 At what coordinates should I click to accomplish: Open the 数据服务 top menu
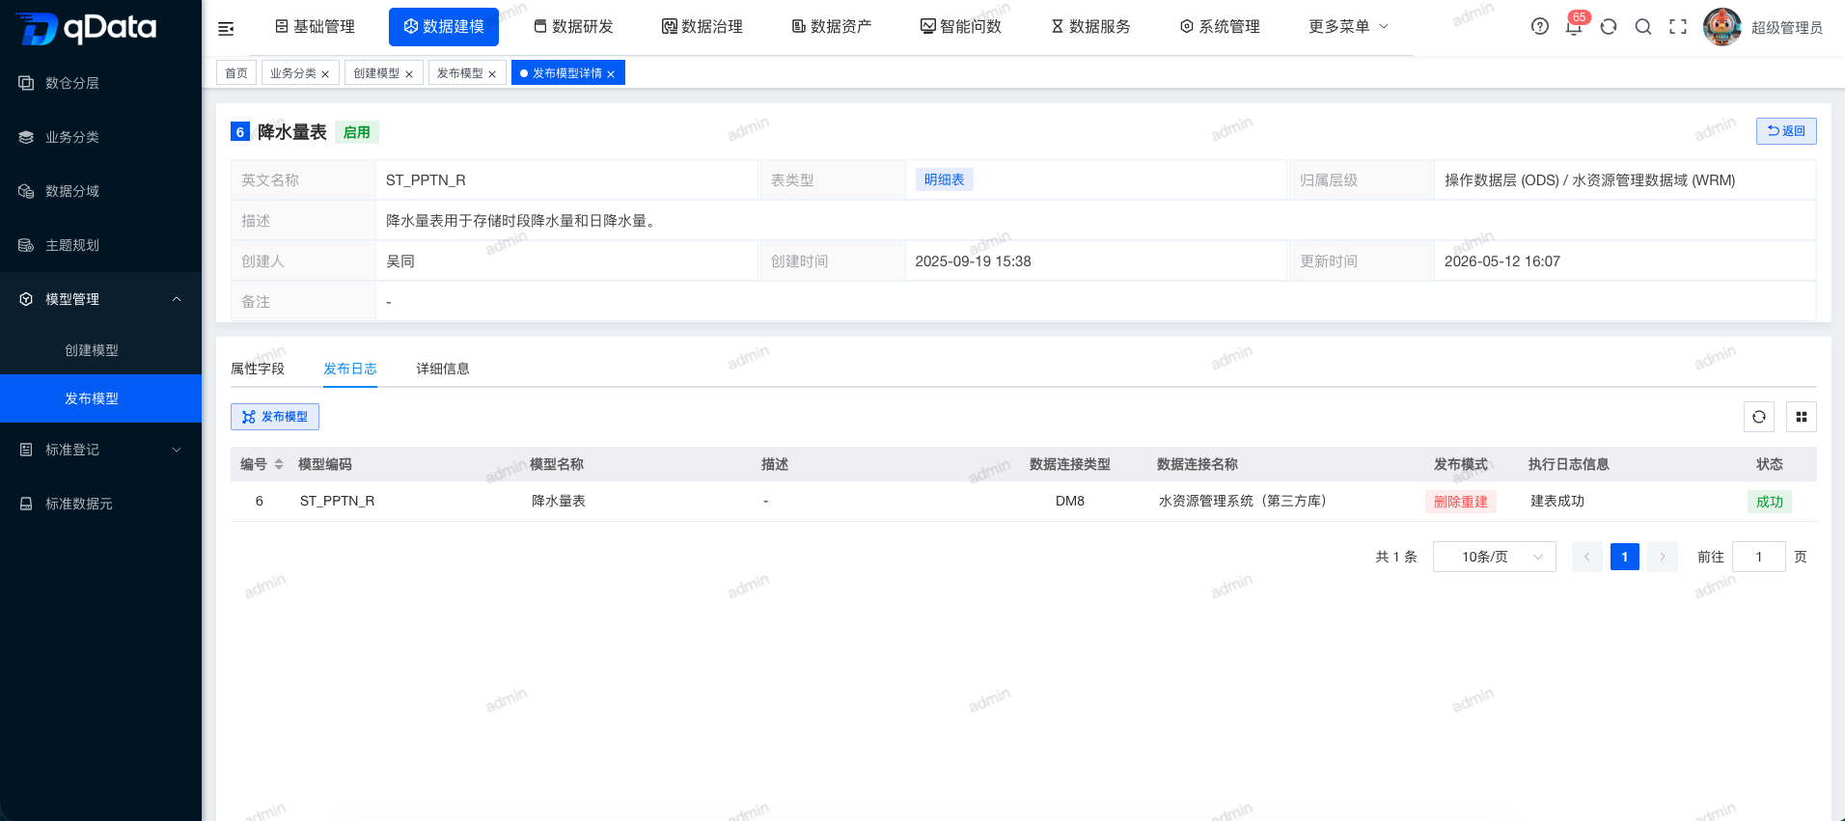pyautogui.click(x=1090, y=27)
